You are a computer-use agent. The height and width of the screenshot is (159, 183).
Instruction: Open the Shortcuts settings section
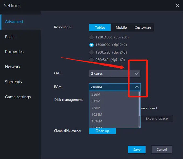pyautogui.click(x=14, y=82)
